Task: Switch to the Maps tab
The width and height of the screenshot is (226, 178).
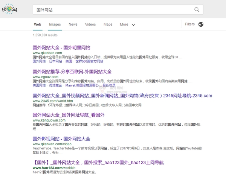Action: [108, 24]
